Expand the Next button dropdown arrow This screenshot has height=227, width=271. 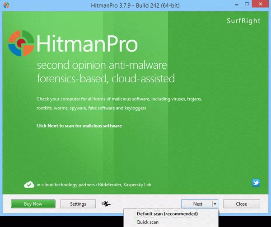tap(215, 204)
